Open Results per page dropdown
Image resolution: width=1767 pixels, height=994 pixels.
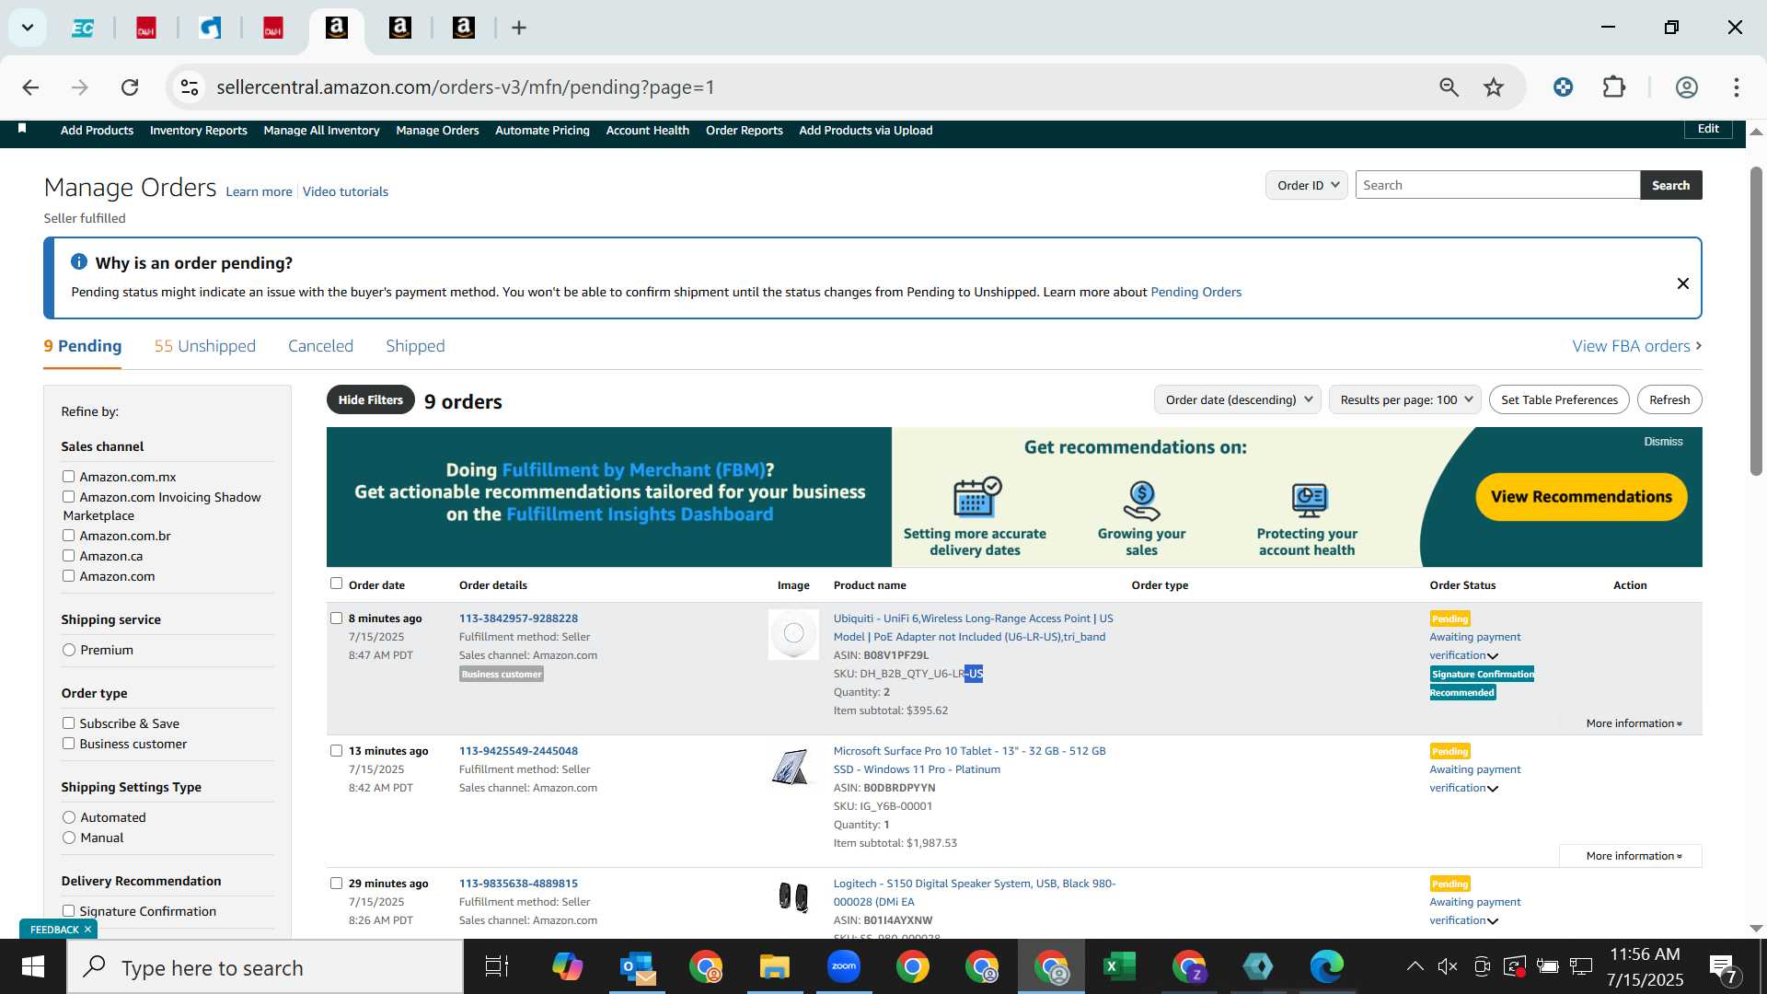1405,399
